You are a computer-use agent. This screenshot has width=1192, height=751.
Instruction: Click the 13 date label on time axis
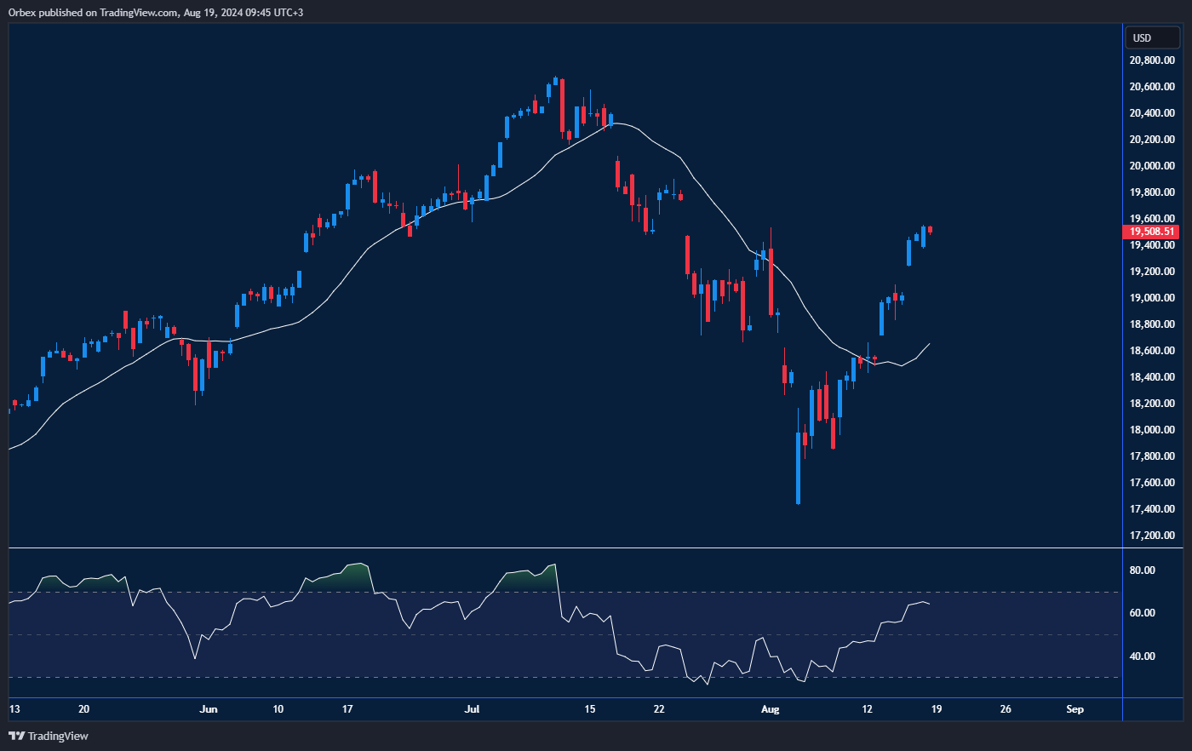tap(14, 709)
